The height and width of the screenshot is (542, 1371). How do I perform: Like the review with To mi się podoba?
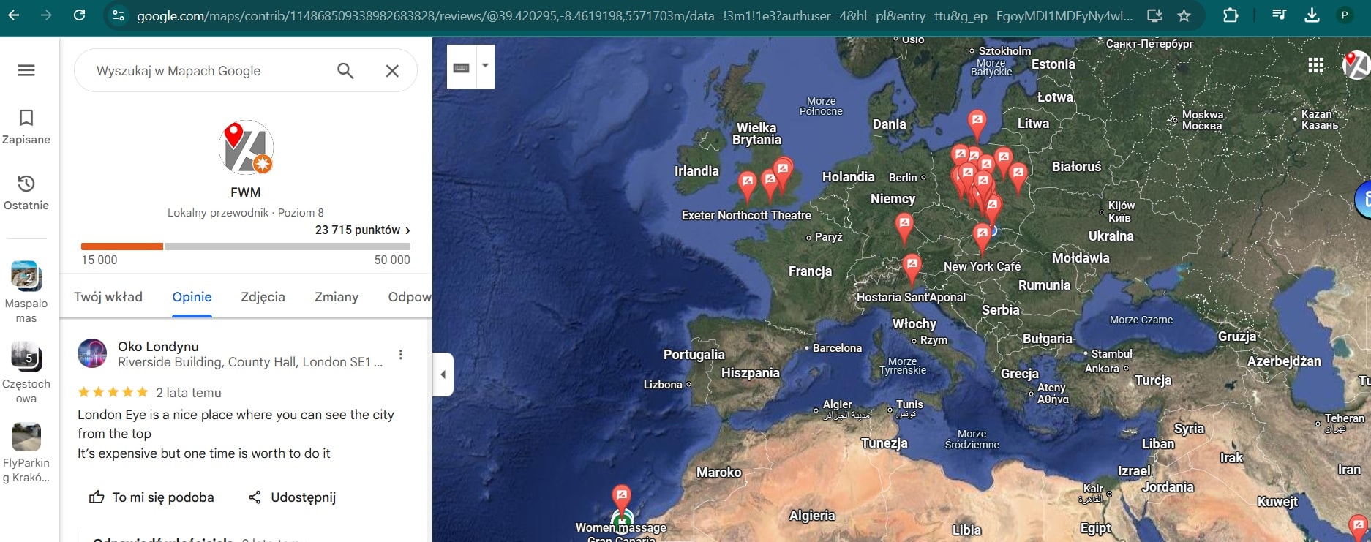[x=151, y=497]
